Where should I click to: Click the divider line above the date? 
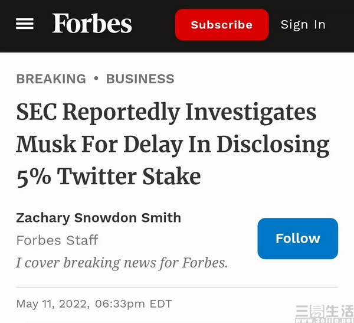point(177,288)
